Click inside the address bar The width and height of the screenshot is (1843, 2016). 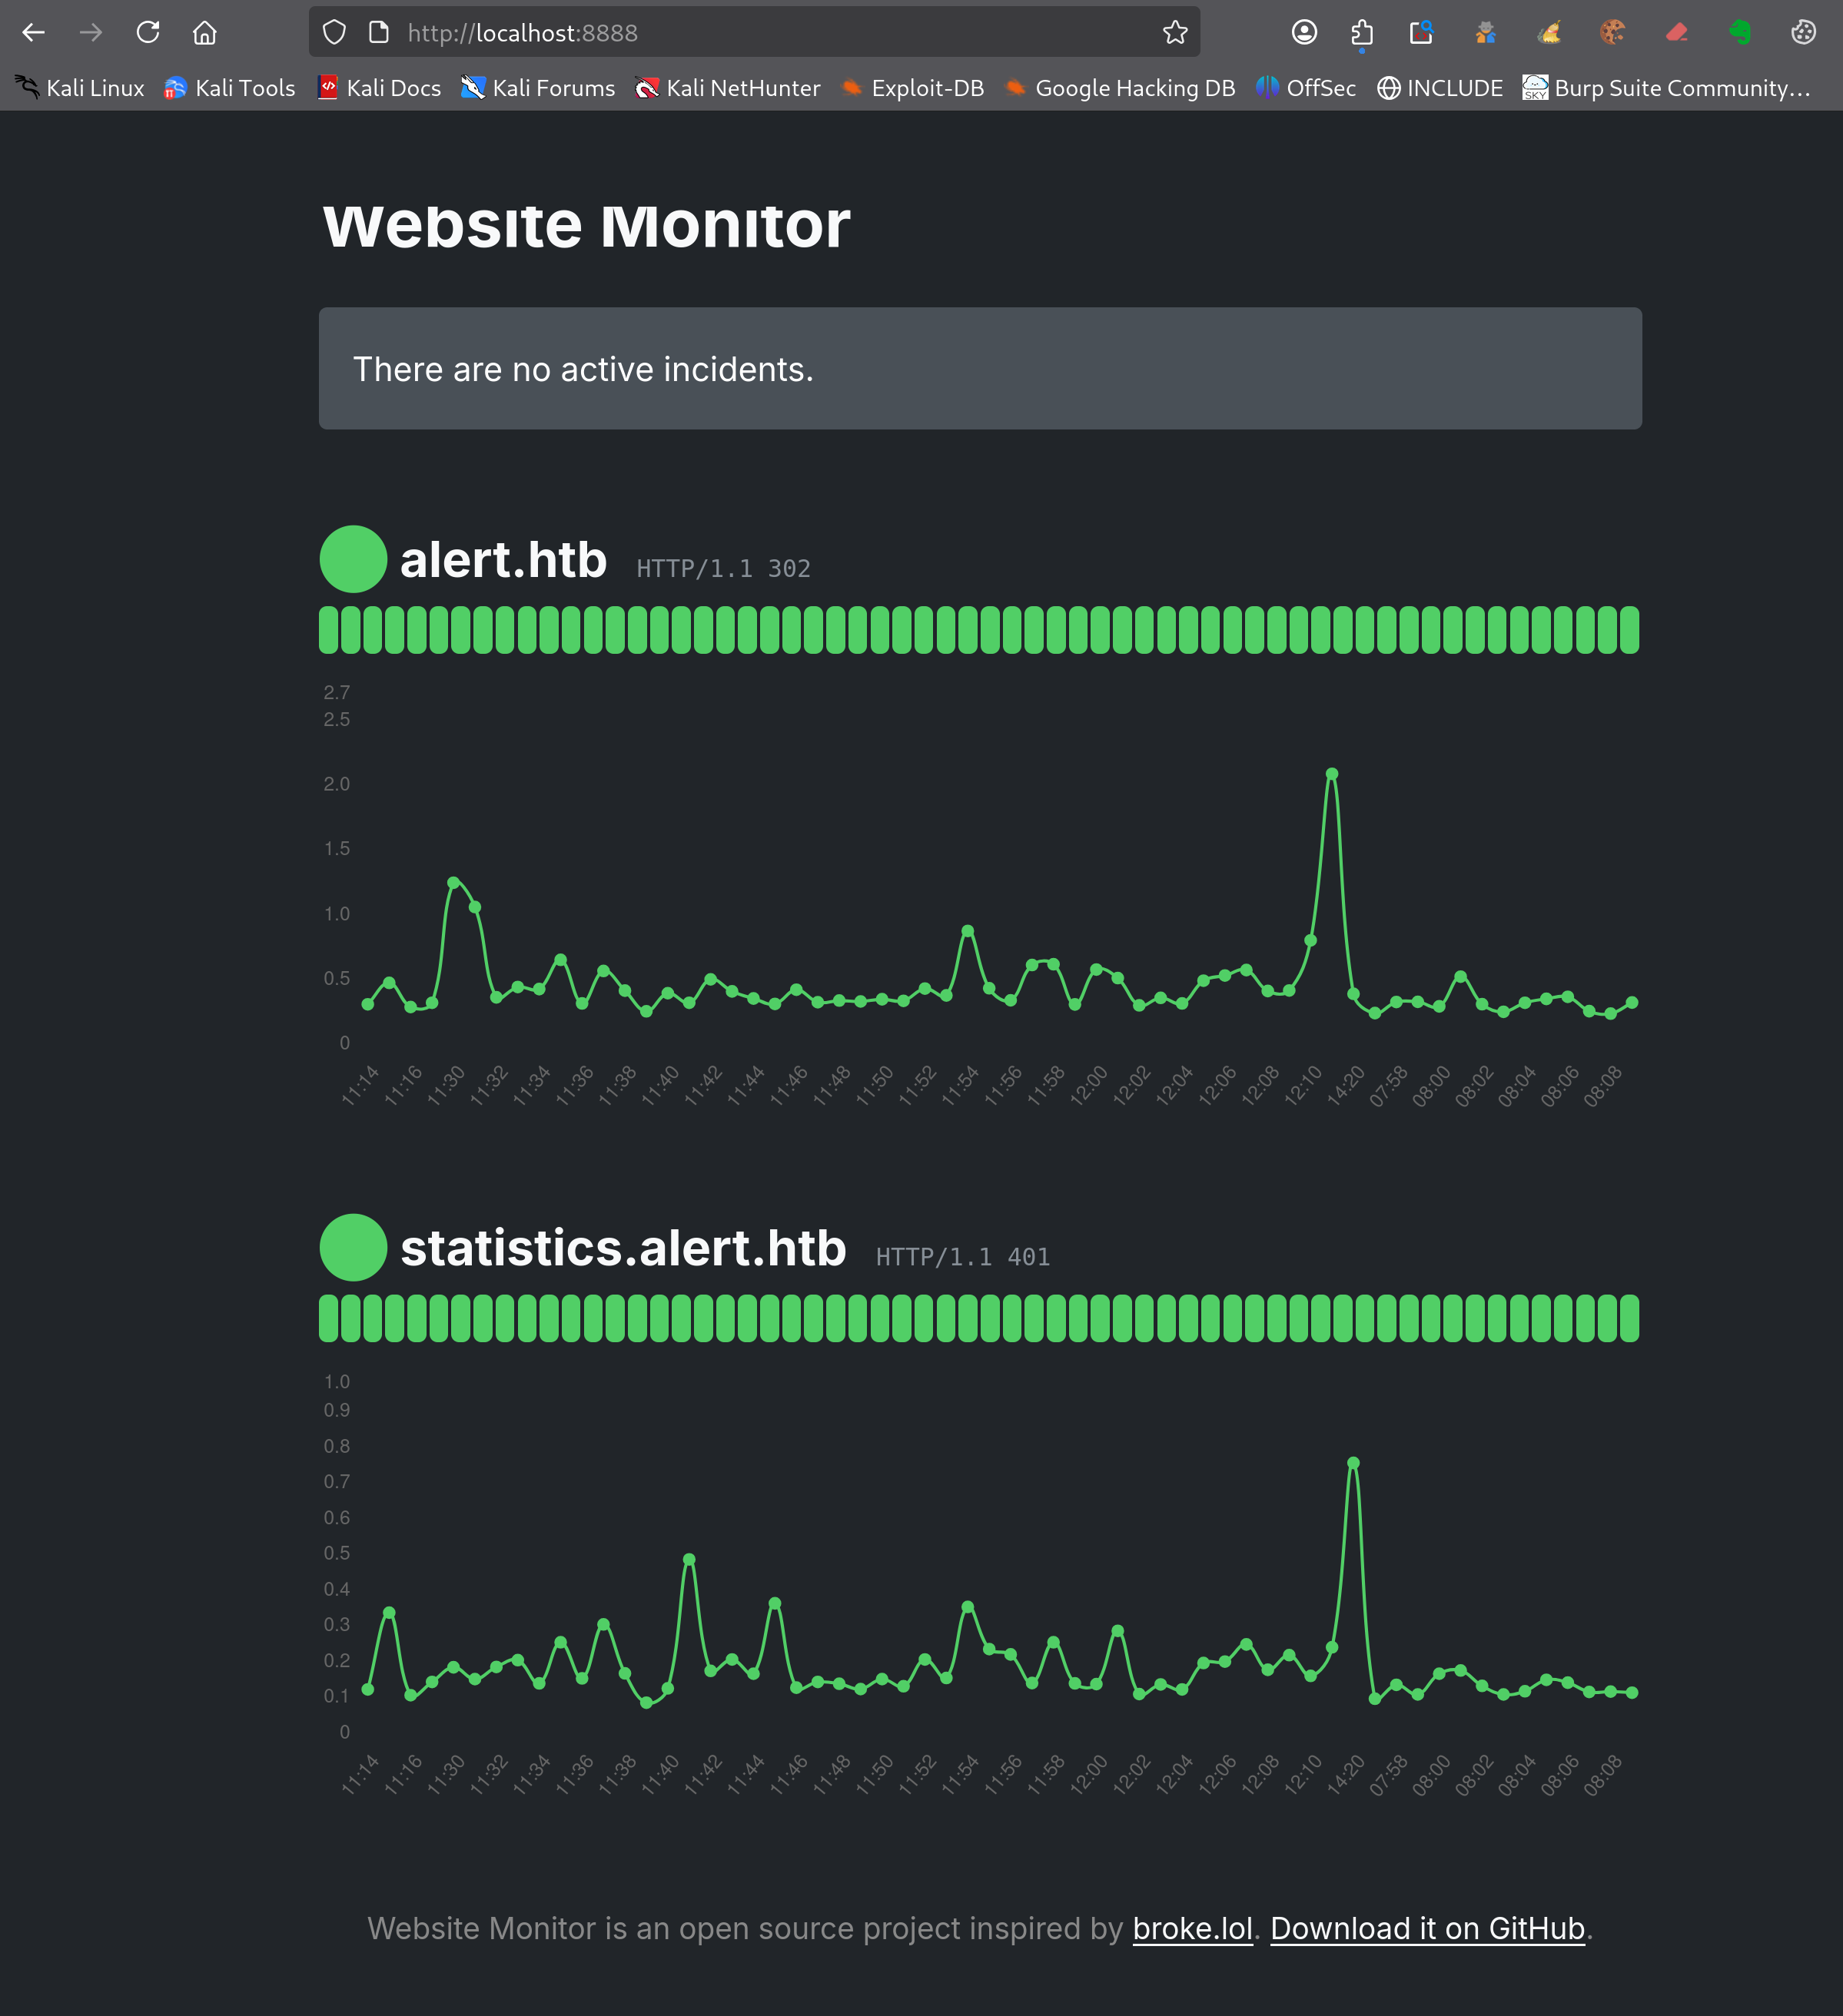click(700, 32)
